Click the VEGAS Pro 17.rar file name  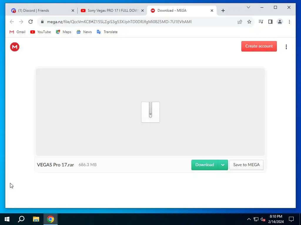56,165
